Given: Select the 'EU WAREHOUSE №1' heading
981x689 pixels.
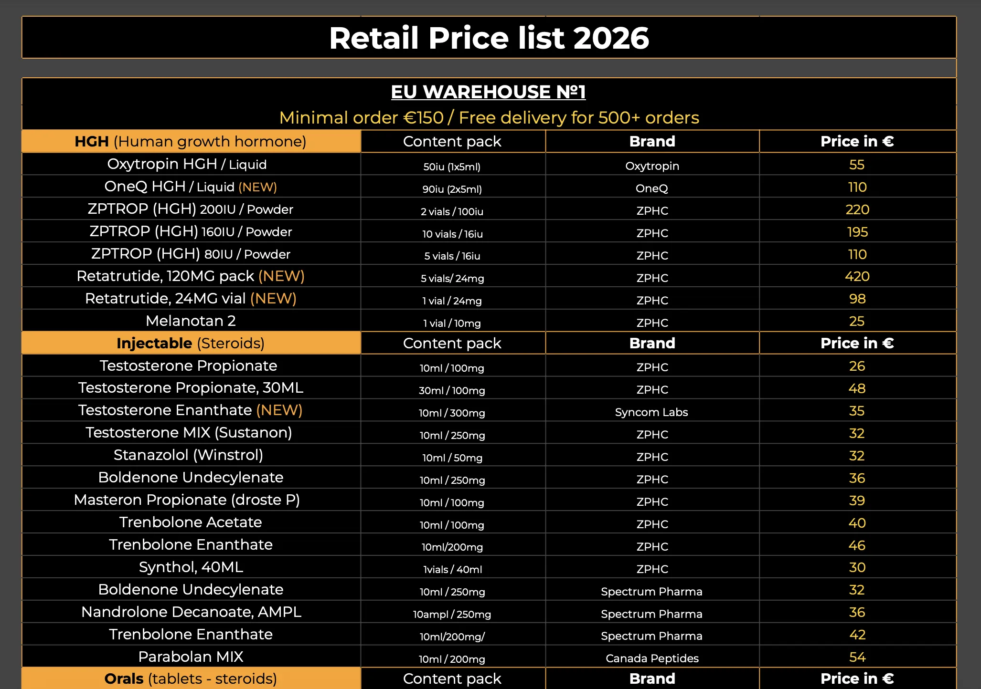Looking at the screenshot, I should pyautogui.click(x=488, y=92).
